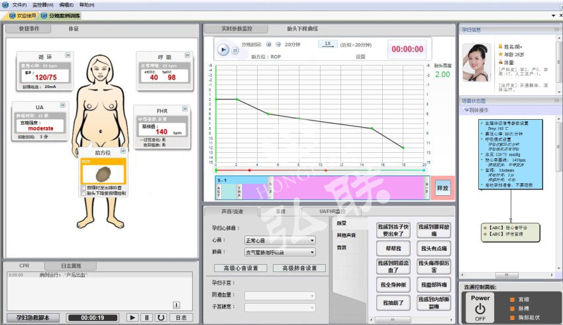Pause the fetal descent curve simulation
Viewport: 563px width, 325px height.
(x=235, y=50)
